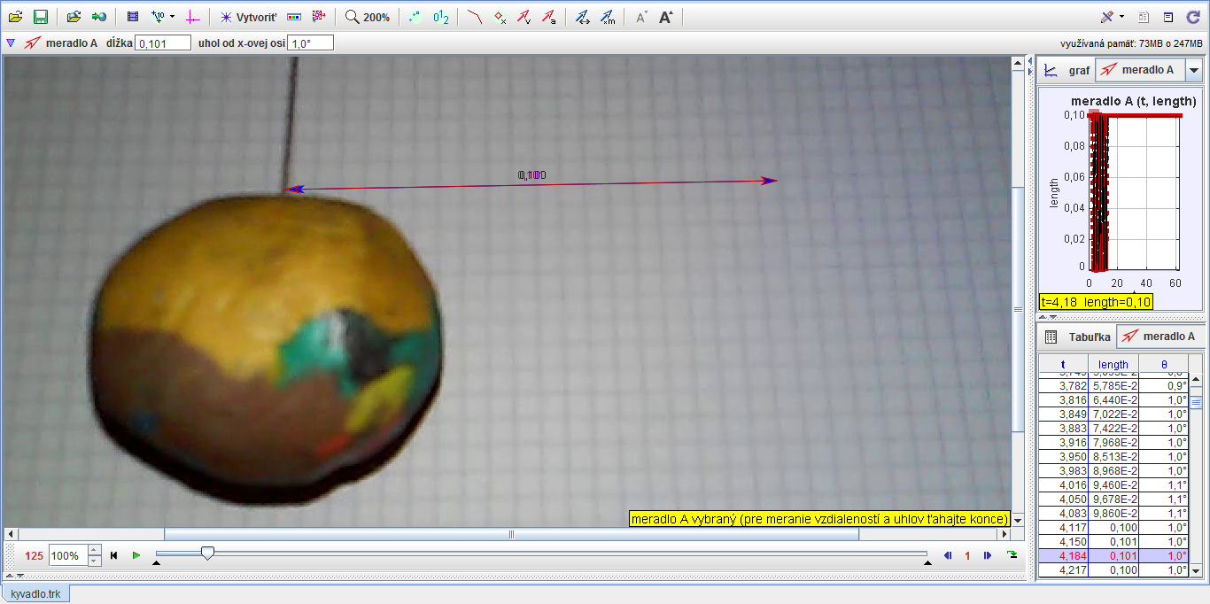Save the project with the green disk icon
The height and width of the screenshot is (604, 1210).
tap(40, 17)
